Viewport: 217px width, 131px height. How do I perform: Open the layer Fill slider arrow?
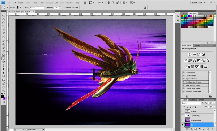[214, 107]
